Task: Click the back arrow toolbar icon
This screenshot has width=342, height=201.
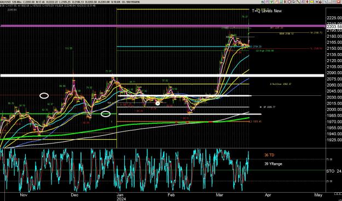Action: tap(263, 2)
